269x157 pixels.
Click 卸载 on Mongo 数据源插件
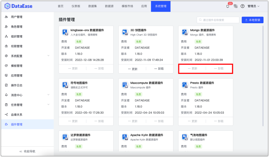click(219, 68)
